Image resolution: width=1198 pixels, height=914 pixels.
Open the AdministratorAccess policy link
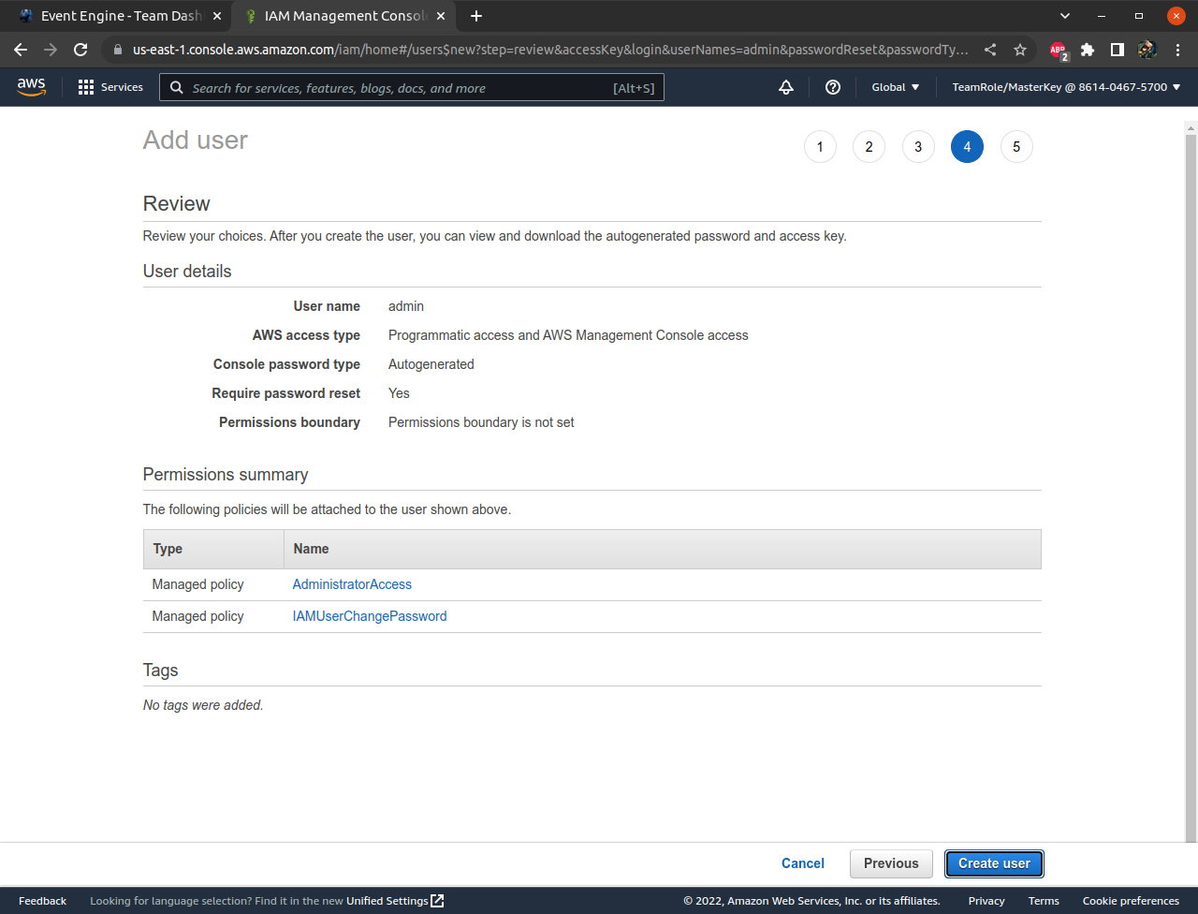click(352, 584)
